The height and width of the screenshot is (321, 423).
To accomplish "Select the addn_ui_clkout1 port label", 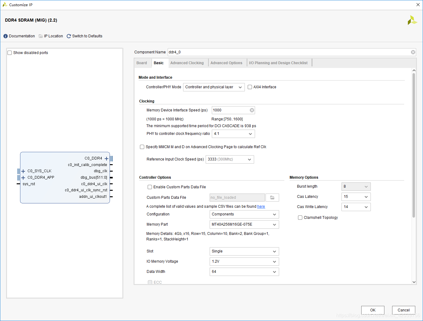I will pos(93,197).
